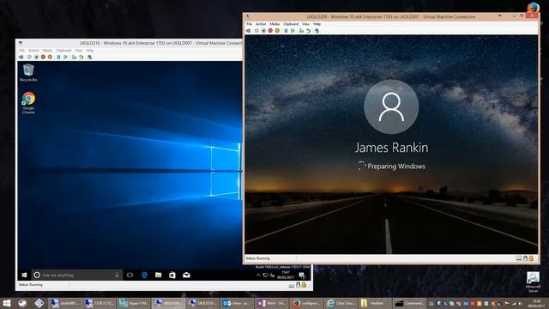Click padlock icon in UKSLD210 status bar
The image size is (549, 309).
click(x=304, y=285)
